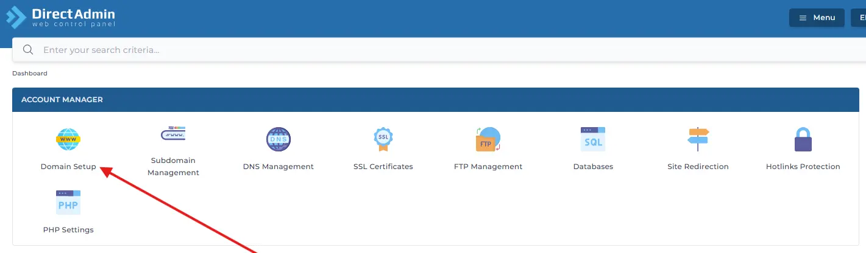Open the Hotlinks Protection padlock icon
This screenshot has height=253, width=866.
pos(803,139)
